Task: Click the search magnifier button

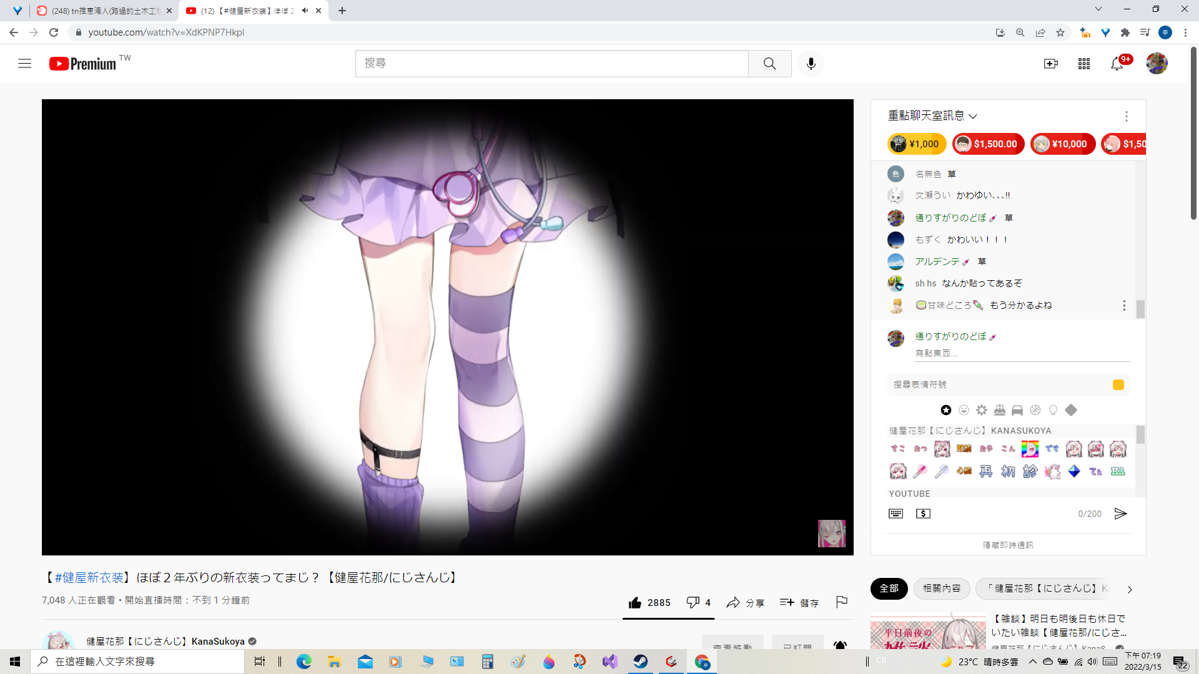Action: pyautogui.click(x=769, y=64)
